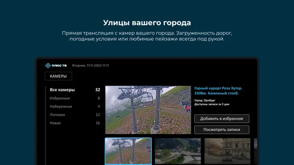This screenshot has height=165, width=294.
Task: Click the count 16 beside Новая
Action: [x=98, y=123]
